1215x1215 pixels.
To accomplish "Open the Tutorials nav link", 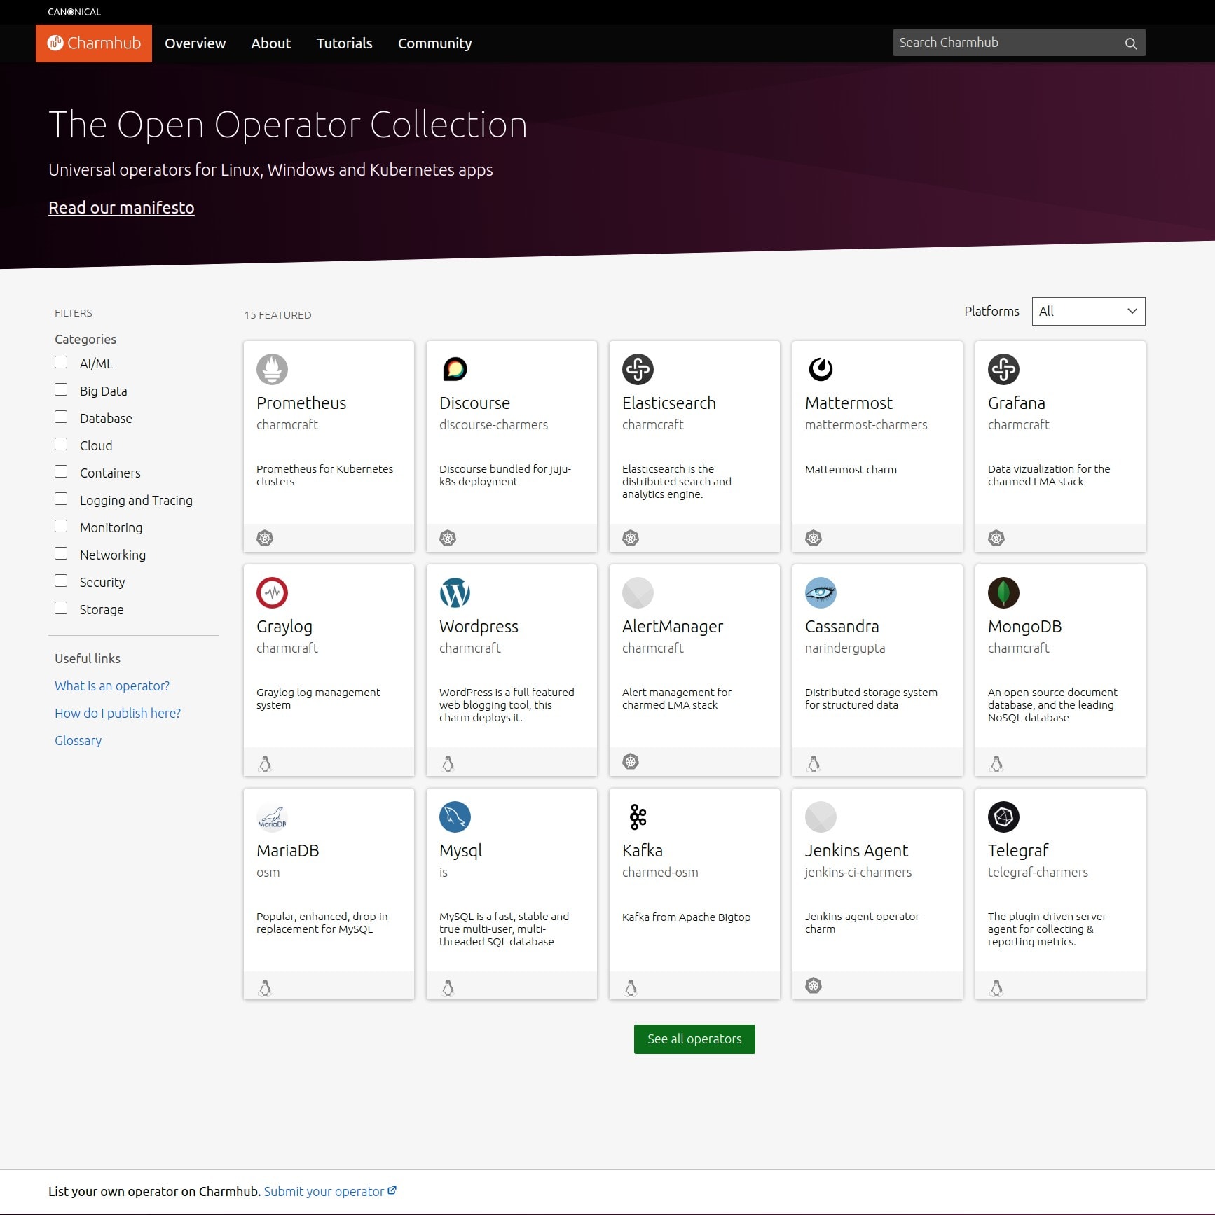I will pyautogui.click(x=345, y=43).
